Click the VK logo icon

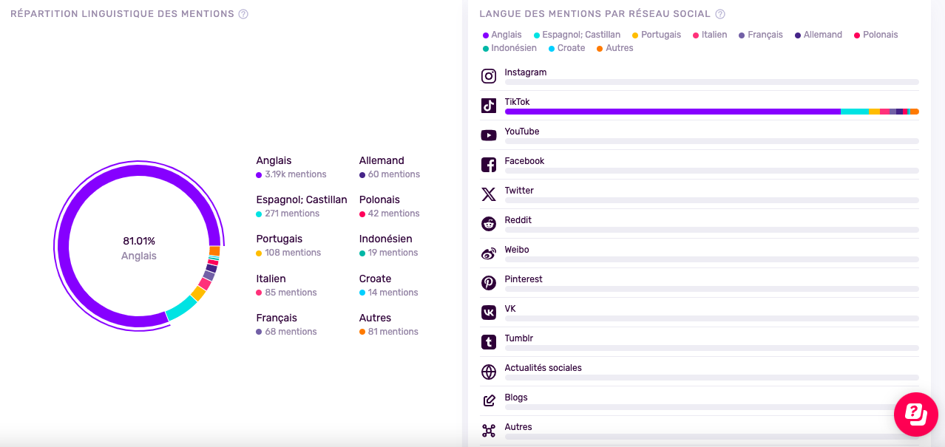tap(489, 313)
